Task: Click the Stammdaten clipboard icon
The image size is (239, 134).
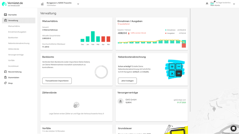Action: coord(5,77)
